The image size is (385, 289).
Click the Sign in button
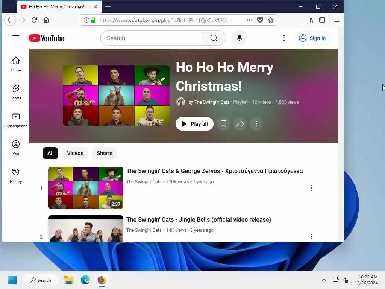[312, 38]
